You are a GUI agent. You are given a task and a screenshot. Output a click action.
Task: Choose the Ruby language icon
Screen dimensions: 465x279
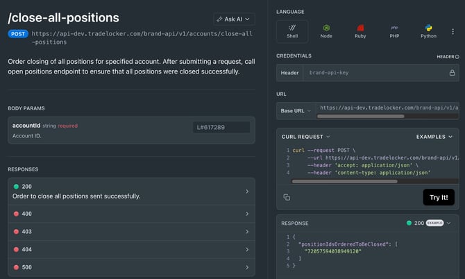360,31
